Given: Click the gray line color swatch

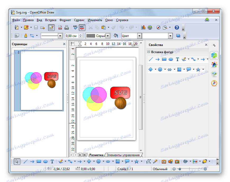Looking at the screenshot, I should tap(90, 36).
